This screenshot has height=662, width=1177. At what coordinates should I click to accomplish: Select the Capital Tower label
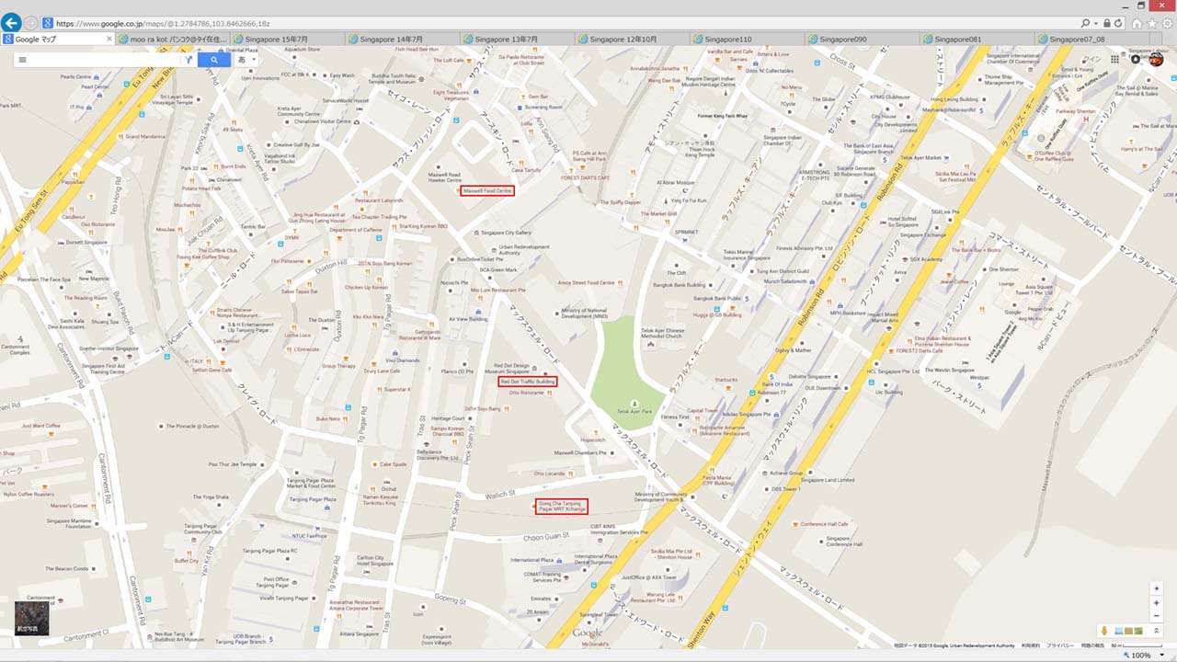[x=703, y=411]
